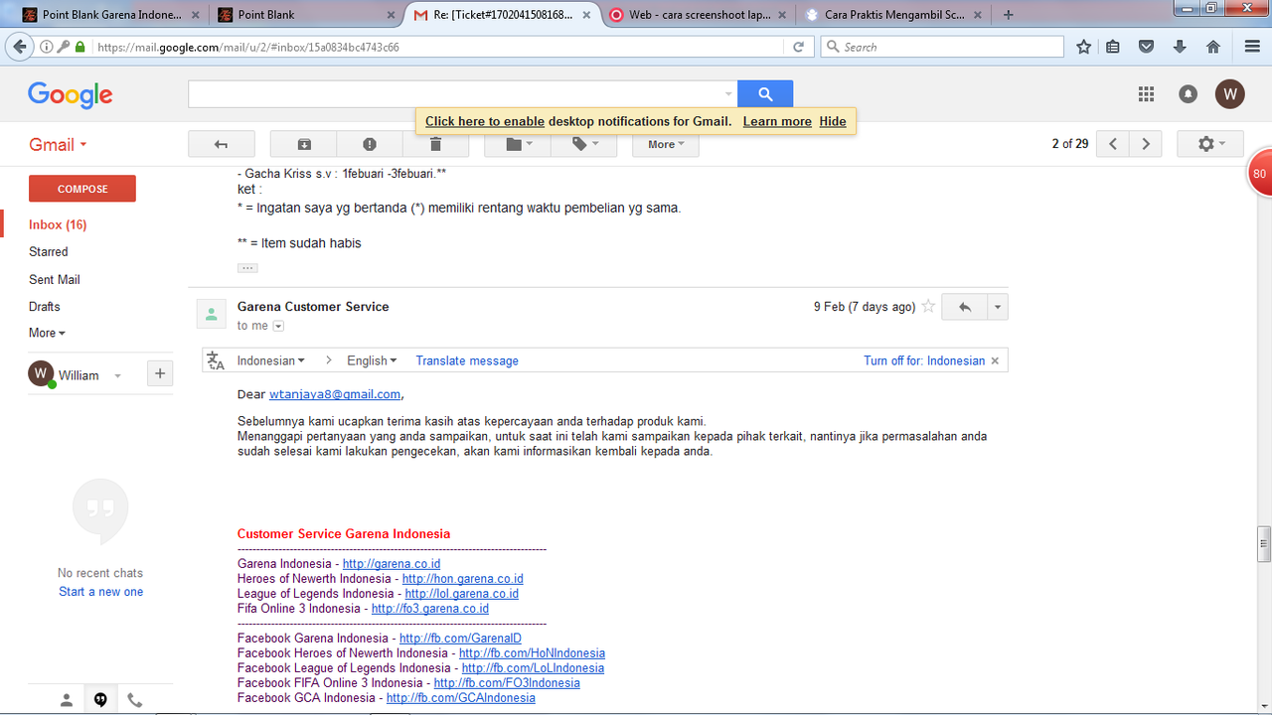Open the Move to folder menu

click(x=519, y=144)
